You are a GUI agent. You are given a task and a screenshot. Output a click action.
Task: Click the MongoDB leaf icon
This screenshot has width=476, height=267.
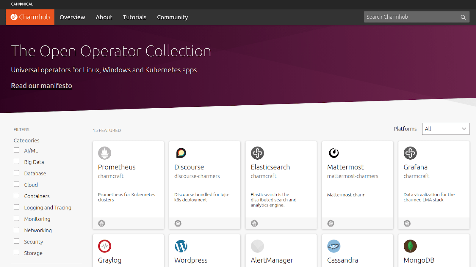pos(410,246)
